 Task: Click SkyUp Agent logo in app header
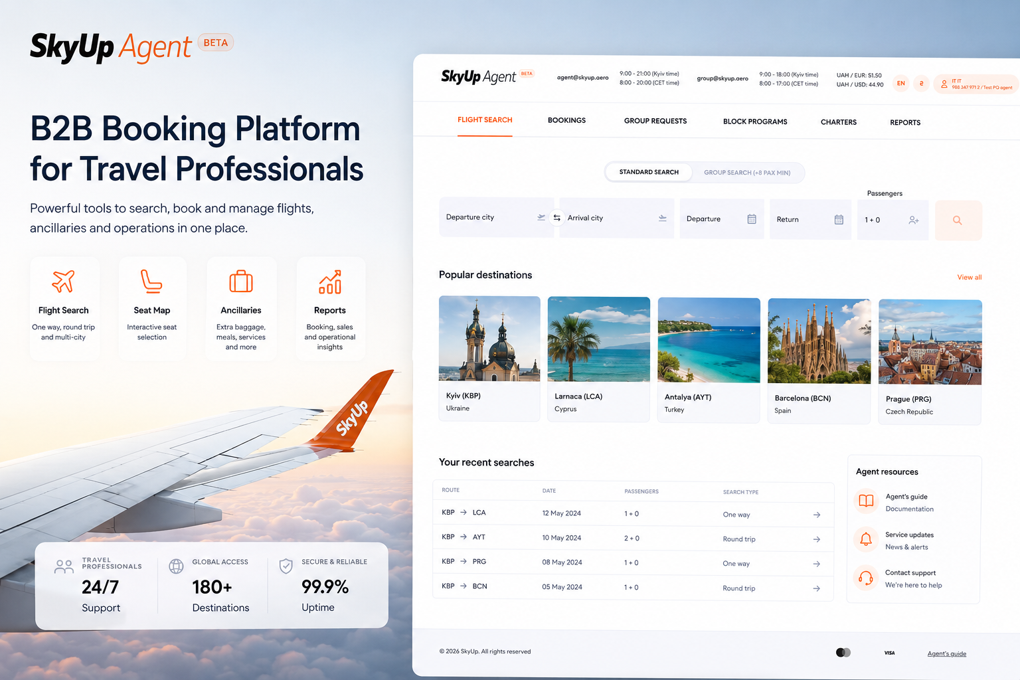pyautogui.click(x=478, y=76)
